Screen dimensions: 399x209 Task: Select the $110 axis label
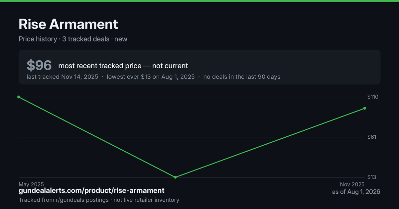(373, 97)
